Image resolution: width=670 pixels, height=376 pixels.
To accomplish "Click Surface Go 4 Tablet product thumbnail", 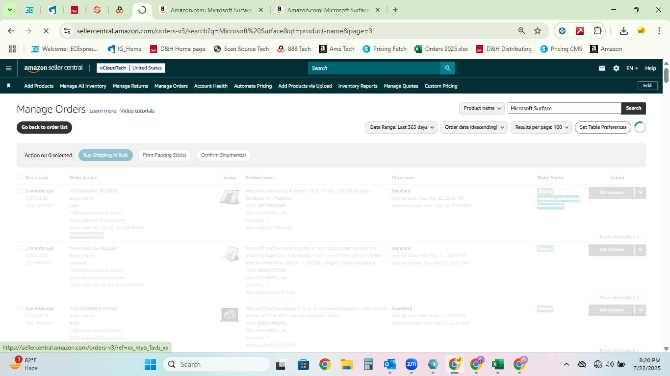I will coord(230,197).
